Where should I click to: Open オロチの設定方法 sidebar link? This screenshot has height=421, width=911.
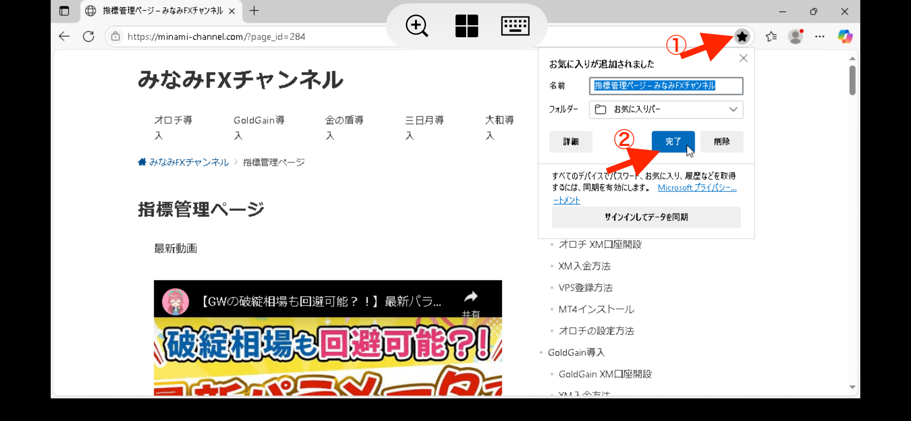click(596, 331)
